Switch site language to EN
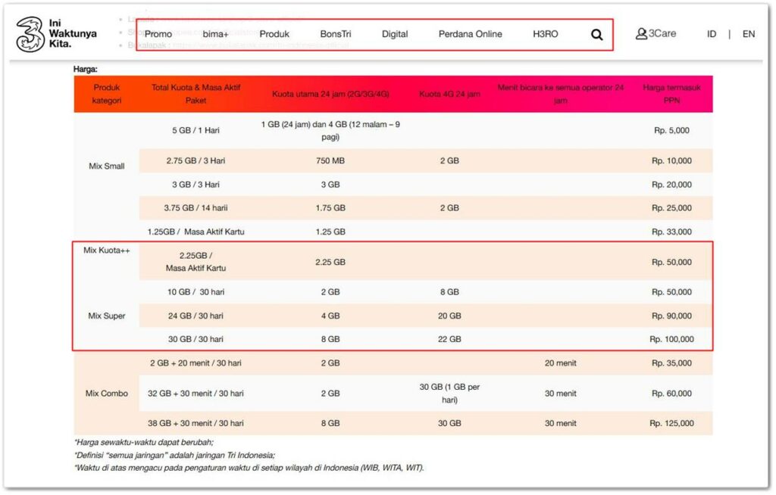Image resolution: width=776 pixels, height=495 pixels. [748, 33]
